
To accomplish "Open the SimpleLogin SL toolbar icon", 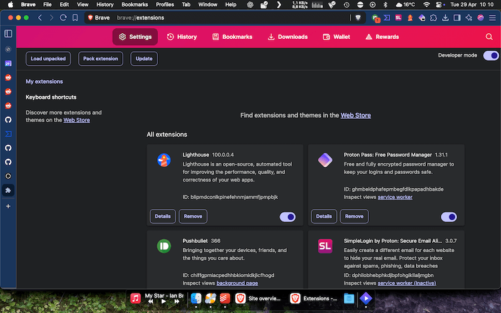I will point(398,18).
